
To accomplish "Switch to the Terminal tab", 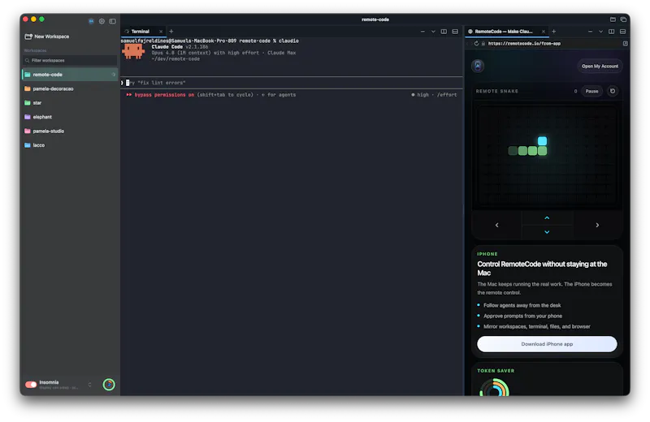I will (140, 32).
